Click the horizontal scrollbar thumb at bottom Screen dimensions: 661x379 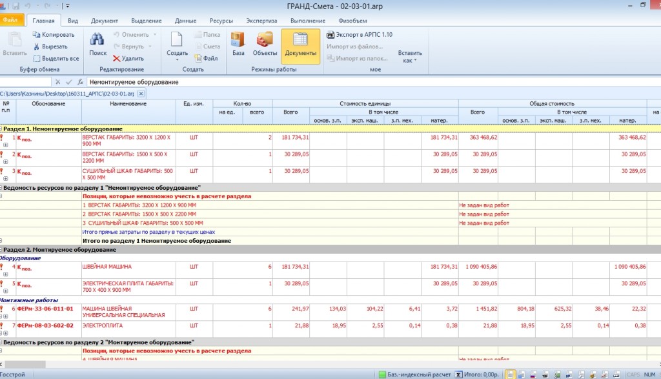[x=25, y=364]
